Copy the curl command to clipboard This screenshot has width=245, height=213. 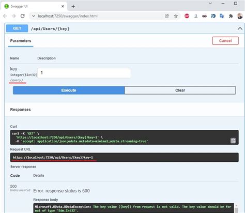tap(233, 141)
